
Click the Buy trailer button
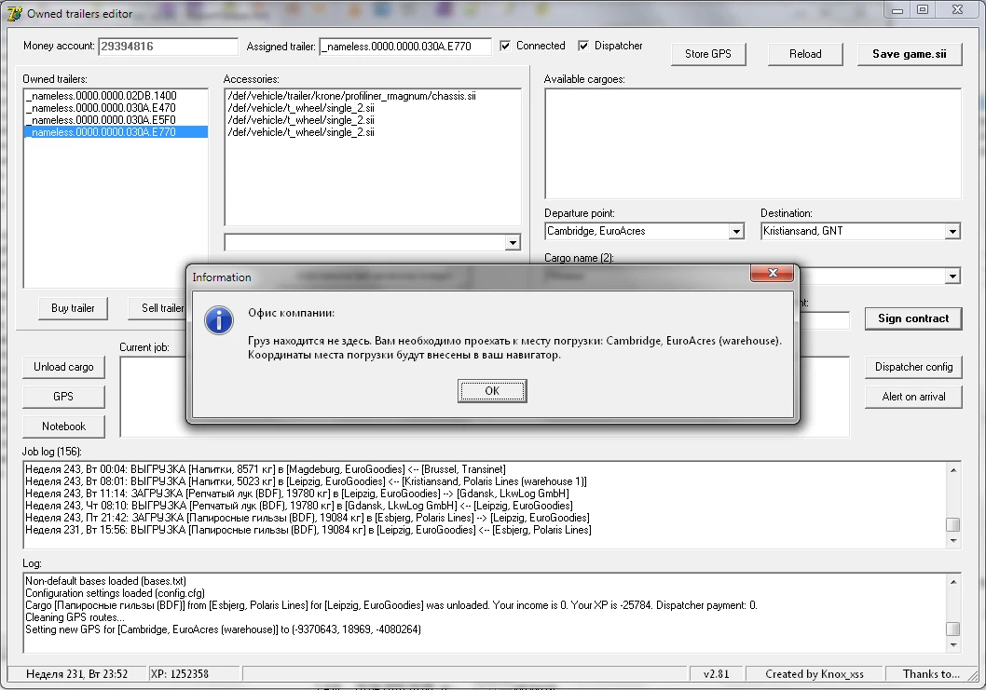click(73, 308)
